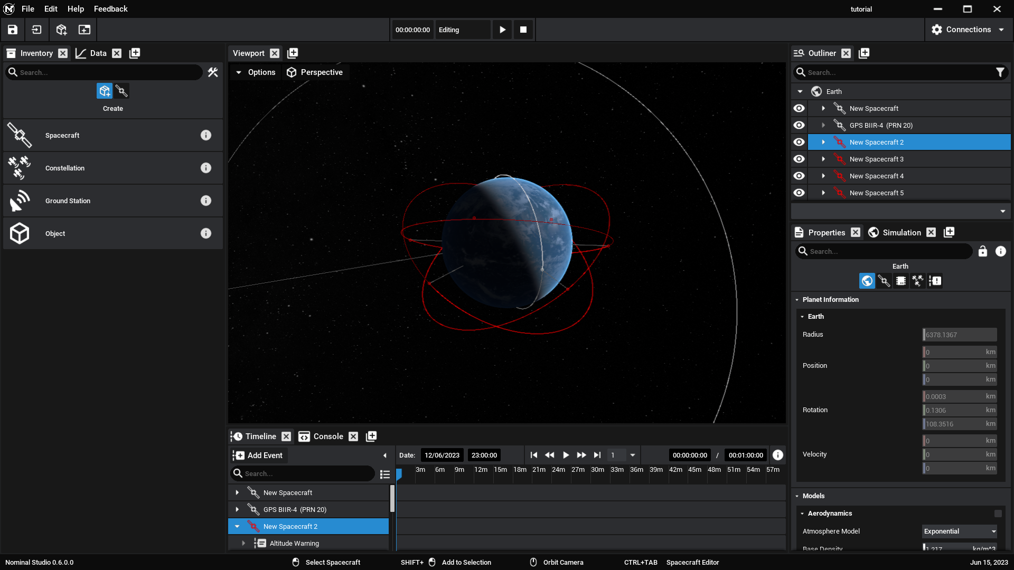Toggle the timeline list view icon
This screenshot has width=1014, height=570.
[385, 474]
